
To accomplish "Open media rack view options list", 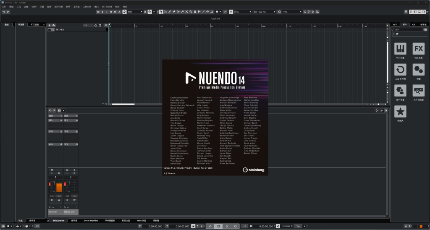I will [x=425, y=29].
